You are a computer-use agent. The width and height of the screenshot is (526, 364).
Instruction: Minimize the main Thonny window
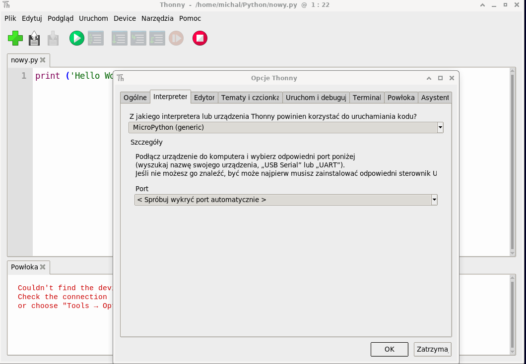[494, 5]
